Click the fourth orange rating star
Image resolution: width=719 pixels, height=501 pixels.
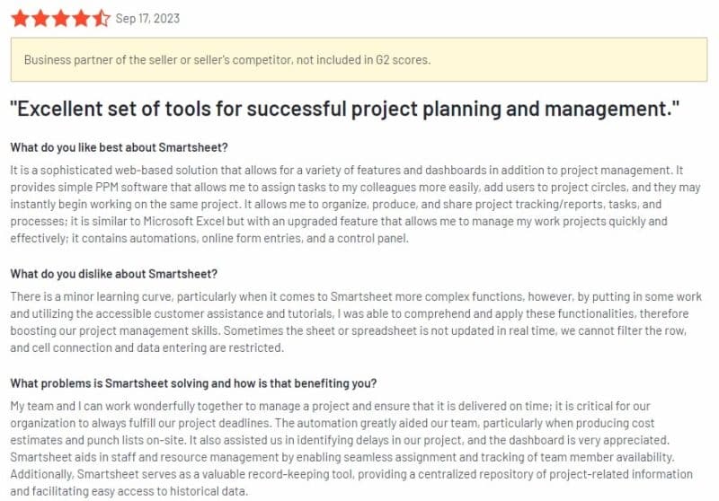pyautogui.click(x=81, y=19)
